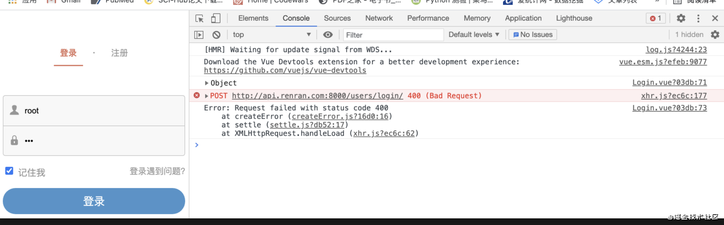
Task: Toggle the live expression eye icon
Action: [328, 35]
